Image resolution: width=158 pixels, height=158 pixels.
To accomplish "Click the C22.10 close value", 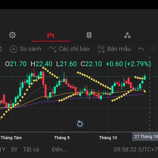I will [x=91, y=64].
